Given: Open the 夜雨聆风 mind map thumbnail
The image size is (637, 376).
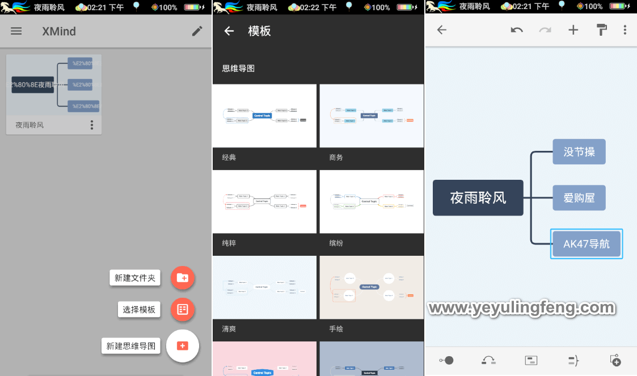Looking at the screenshot, I should [54, 85].
